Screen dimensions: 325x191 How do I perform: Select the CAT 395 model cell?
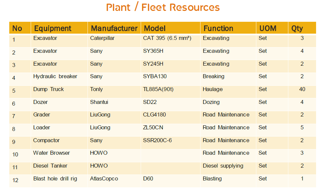point(170,41)
